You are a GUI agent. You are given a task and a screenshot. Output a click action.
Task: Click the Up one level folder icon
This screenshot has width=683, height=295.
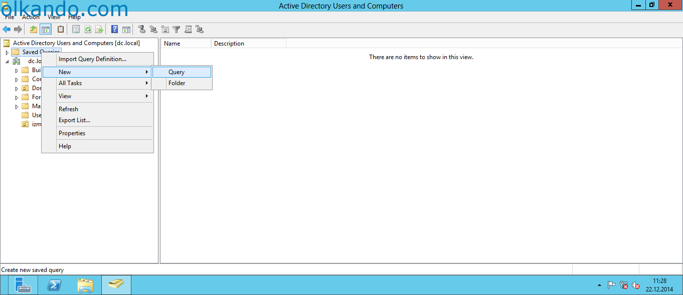[34, 30]
